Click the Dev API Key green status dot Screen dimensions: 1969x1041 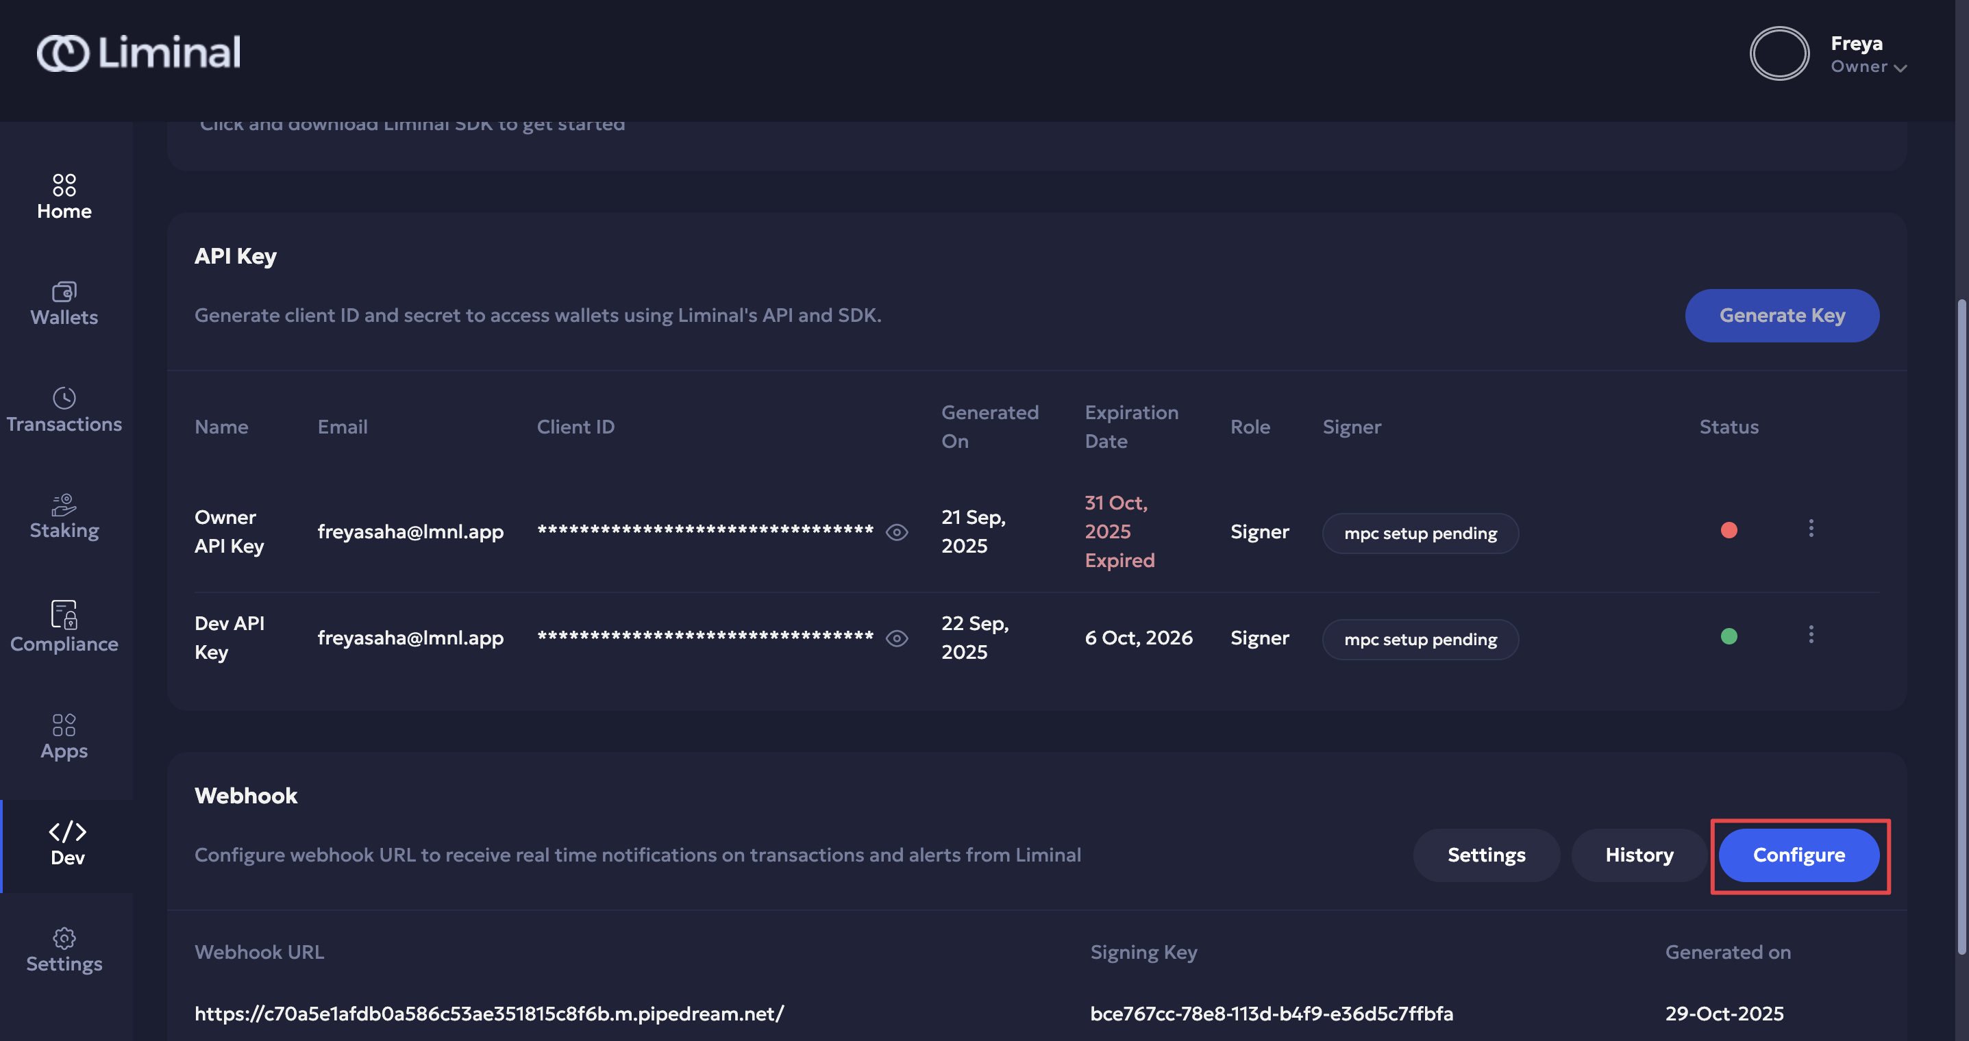[x=1729, y=637]
